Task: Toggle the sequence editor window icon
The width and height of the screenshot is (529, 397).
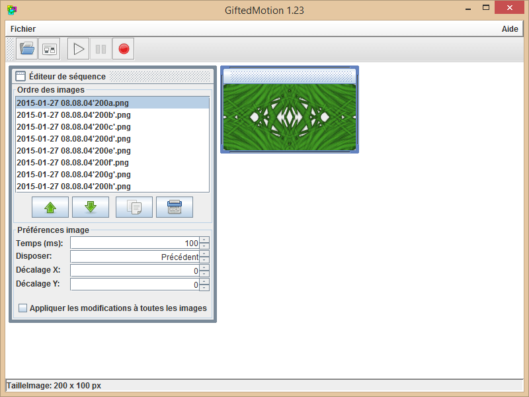Action: [49, 49]
